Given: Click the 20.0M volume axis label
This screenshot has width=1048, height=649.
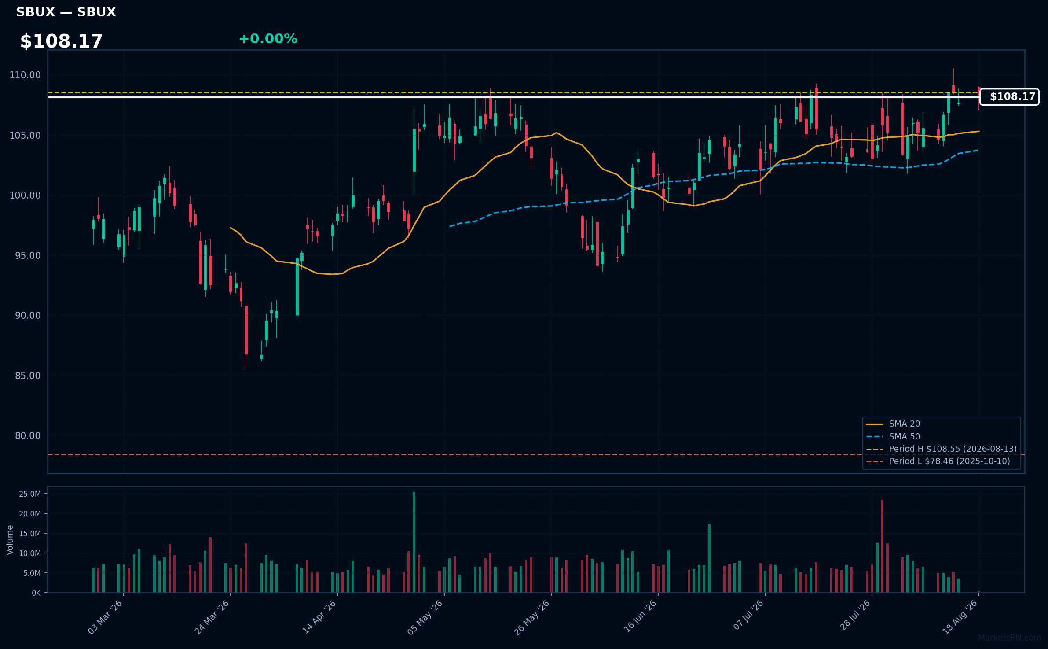Looking at the screenshot, I should pos(30,514).
